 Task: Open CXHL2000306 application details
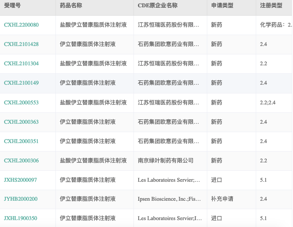21,161
